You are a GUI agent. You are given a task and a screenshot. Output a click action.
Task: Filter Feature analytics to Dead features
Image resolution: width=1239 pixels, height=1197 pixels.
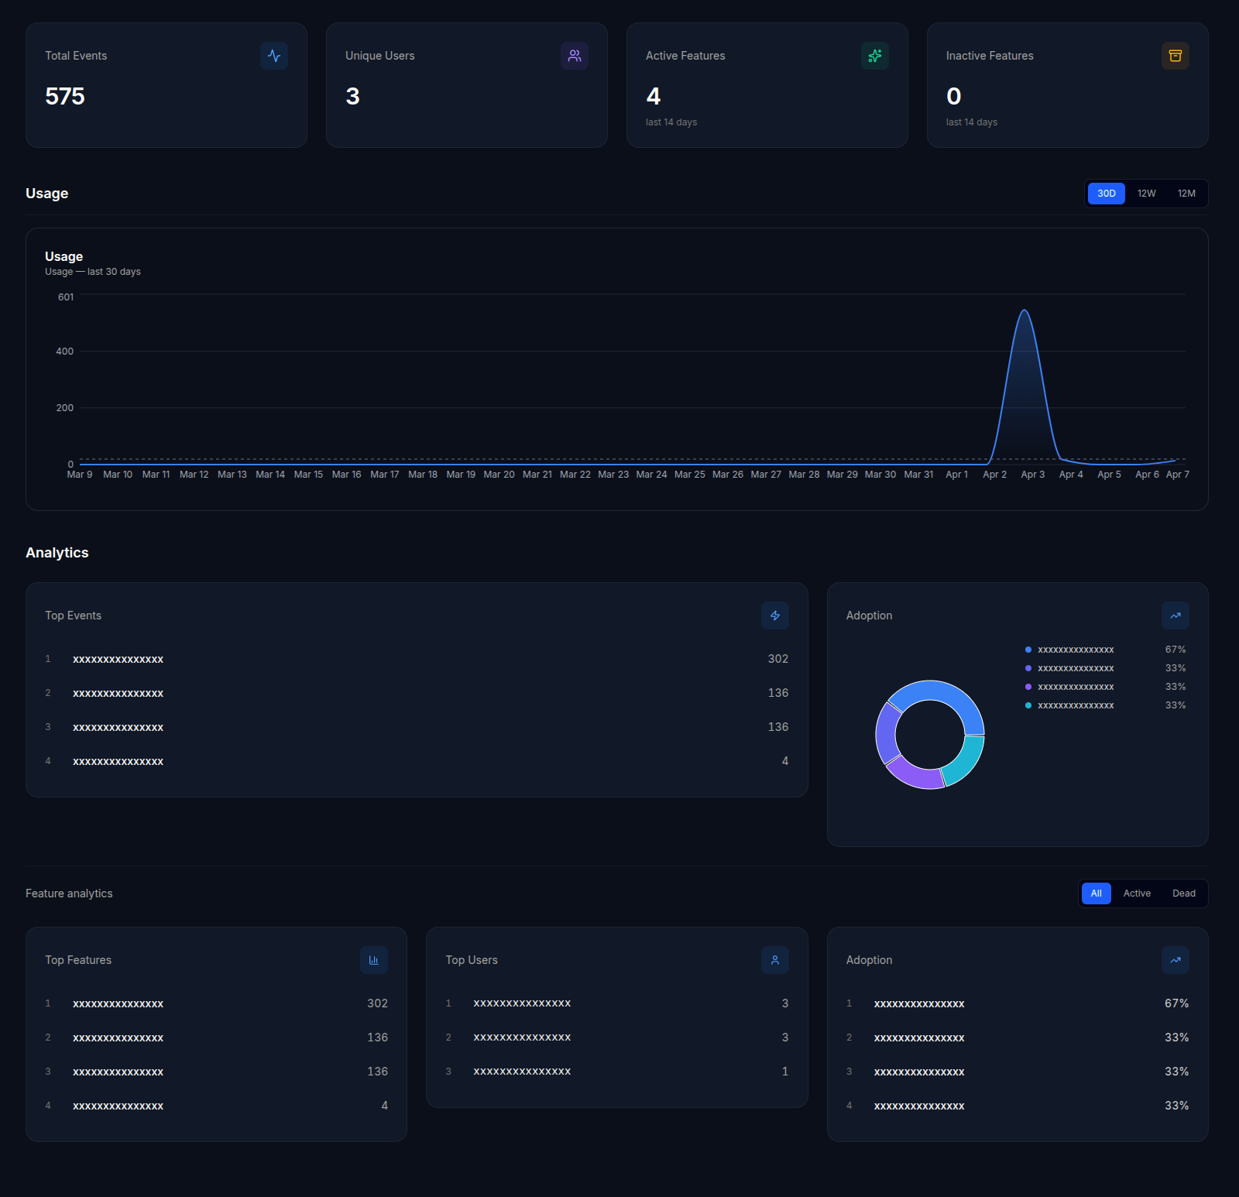pyautogui.click(x=1183, y=893)
